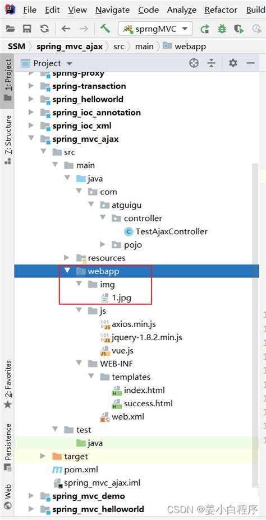The height and width of the screenshot is (520, 266).
Task: Click the Synchronize refresh icon
Action: pos(44,29)
